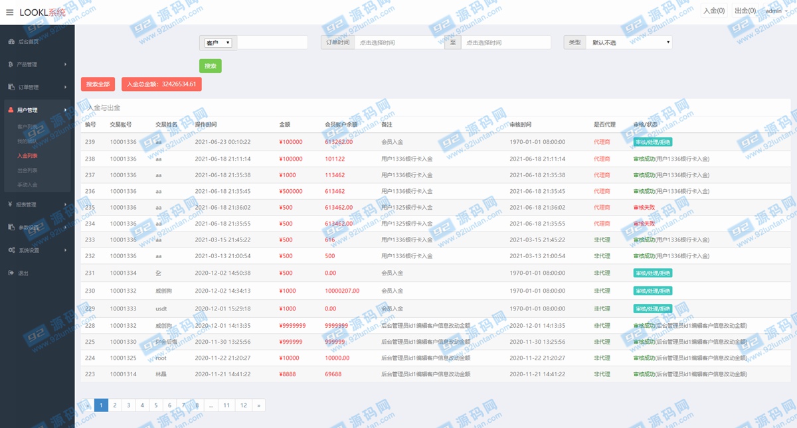Viewport: 797px width, 428px height.
Task: Expand the 订单管理 submenu arrow
Action: click(65, 87)
